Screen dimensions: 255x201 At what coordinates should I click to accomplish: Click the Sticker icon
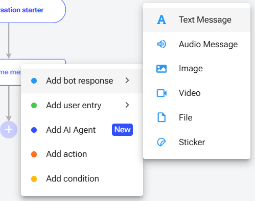click(161, 142)
